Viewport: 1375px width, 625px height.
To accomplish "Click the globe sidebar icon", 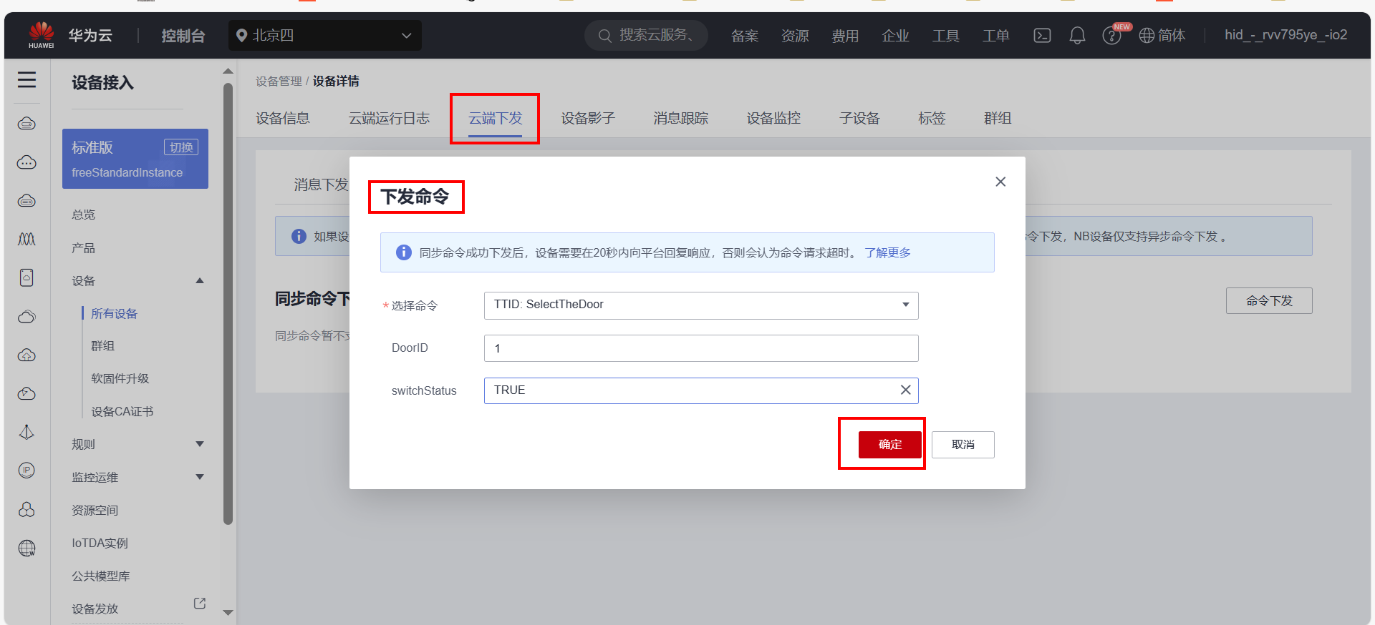I will click(26, 548).
